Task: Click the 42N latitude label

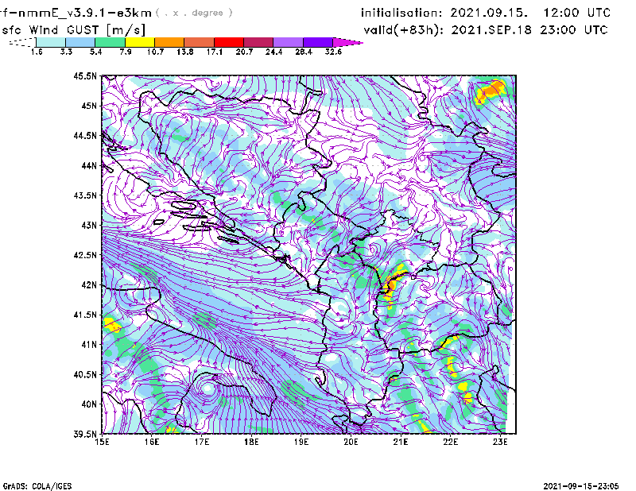Action: [89, 285]
